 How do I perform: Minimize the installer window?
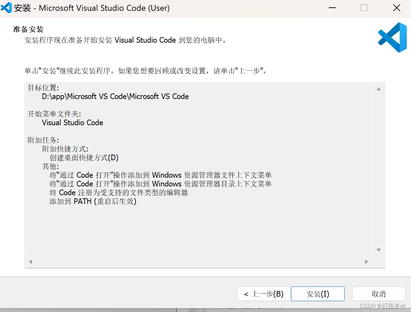coord(332,8)
